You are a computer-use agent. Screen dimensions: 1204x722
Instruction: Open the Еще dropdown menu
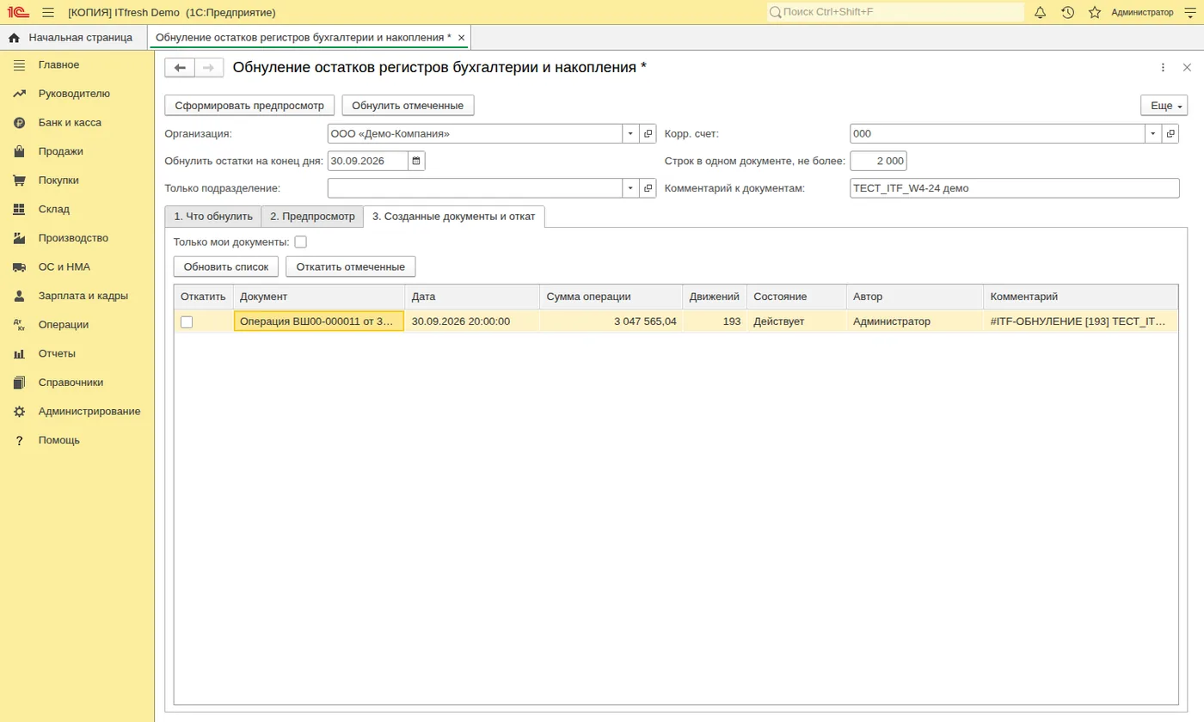[x=1164, y=106]
